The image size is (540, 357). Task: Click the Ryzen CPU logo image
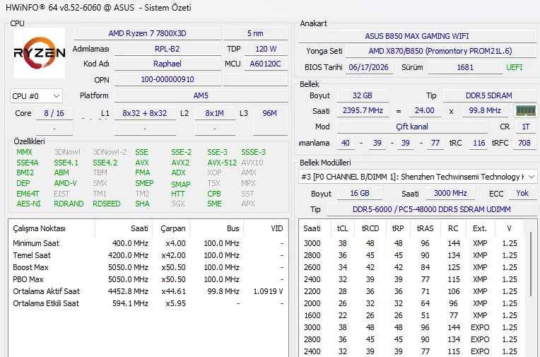[x=40, y=53]
